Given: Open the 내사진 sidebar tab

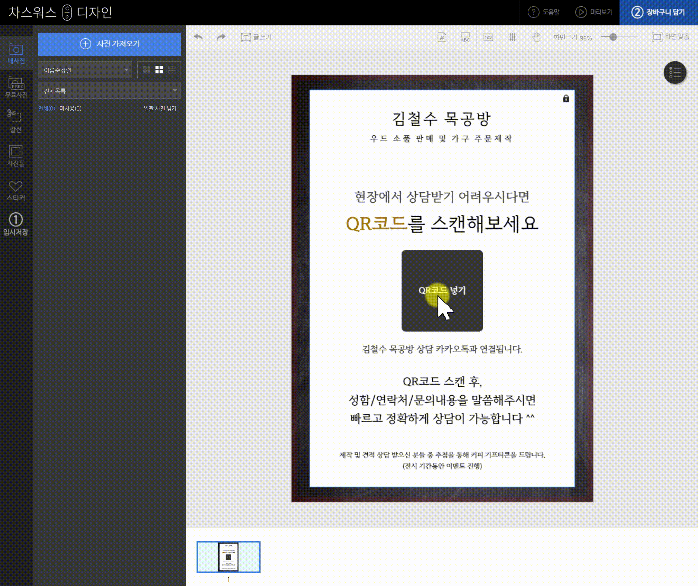Looking at the screenshot, I should [x=16, y=53].
